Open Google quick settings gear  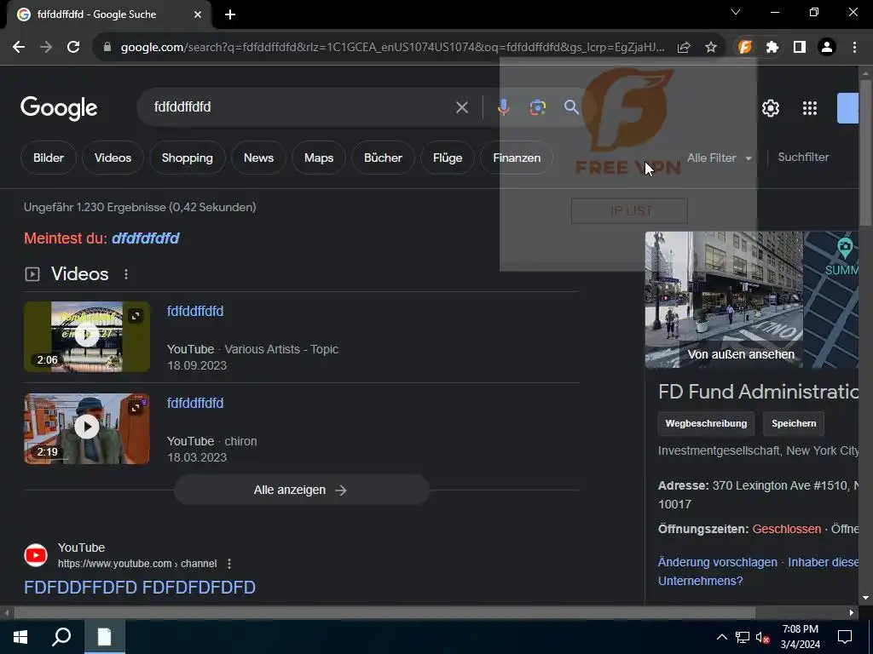coord(771,108)
